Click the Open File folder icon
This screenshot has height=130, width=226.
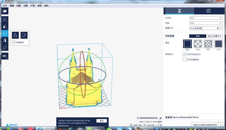click(x=5, y=11)
